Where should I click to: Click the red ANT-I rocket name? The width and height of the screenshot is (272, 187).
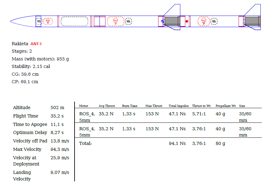click(36, 44)
